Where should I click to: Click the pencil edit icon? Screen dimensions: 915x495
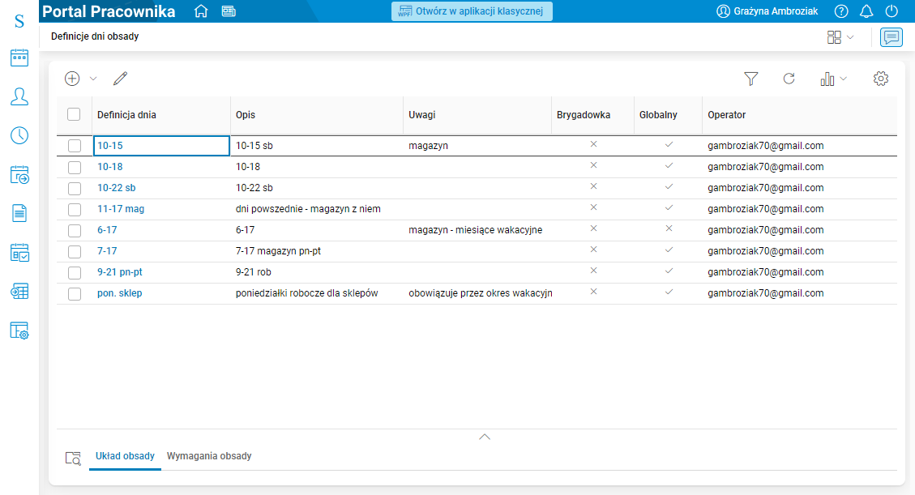(120, 79)
